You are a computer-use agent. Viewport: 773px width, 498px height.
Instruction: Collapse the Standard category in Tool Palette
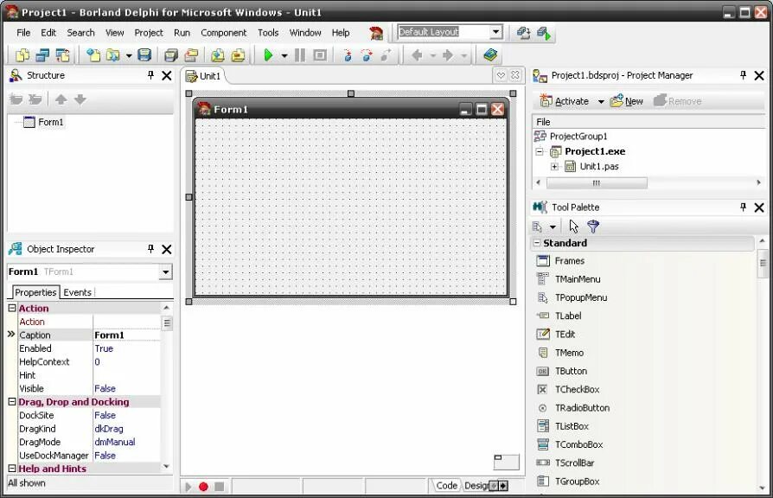tap(537, 243)
